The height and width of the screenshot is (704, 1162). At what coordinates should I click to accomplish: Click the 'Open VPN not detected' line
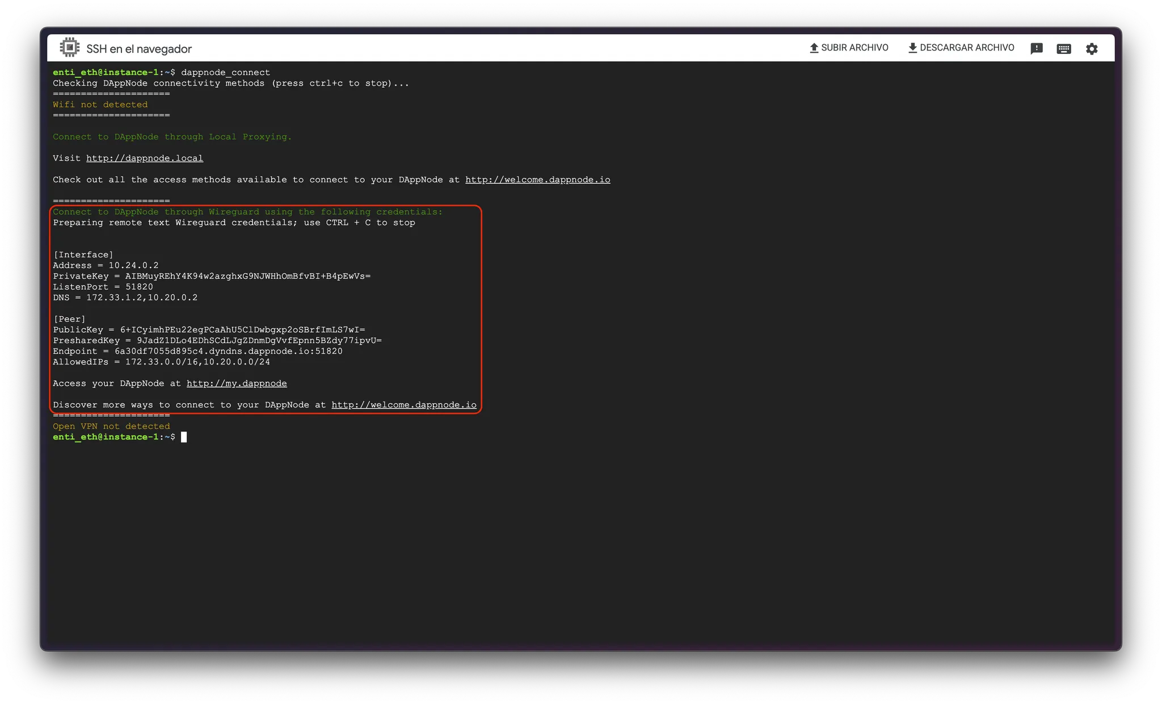tap(111, 427)
